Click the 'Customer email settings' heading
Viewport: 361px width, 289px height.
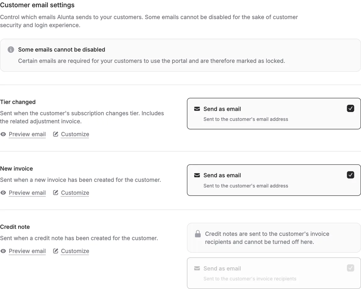tap(37, 5)
